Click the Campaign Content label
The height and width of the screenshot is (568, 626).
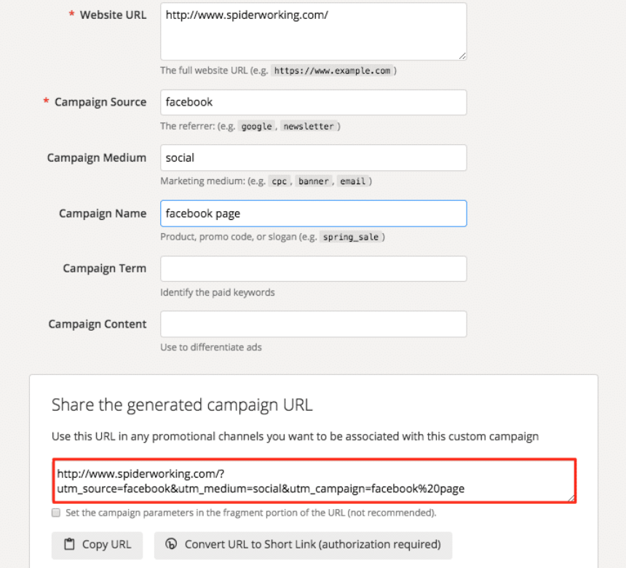tap(98, 323)
